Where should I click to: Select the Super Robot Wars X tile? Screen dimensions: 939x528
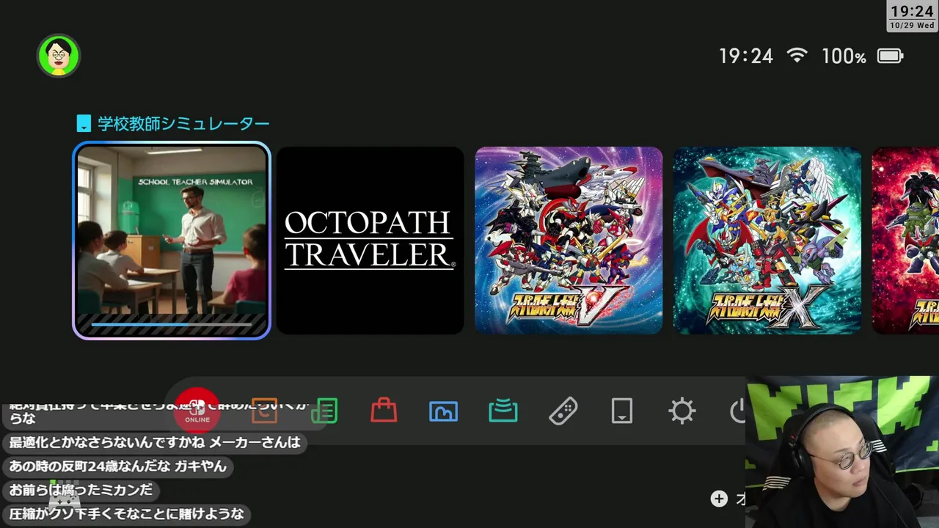(x=767, y=240)
